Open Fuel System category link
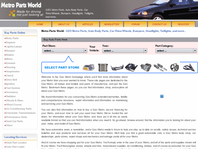 13,88
